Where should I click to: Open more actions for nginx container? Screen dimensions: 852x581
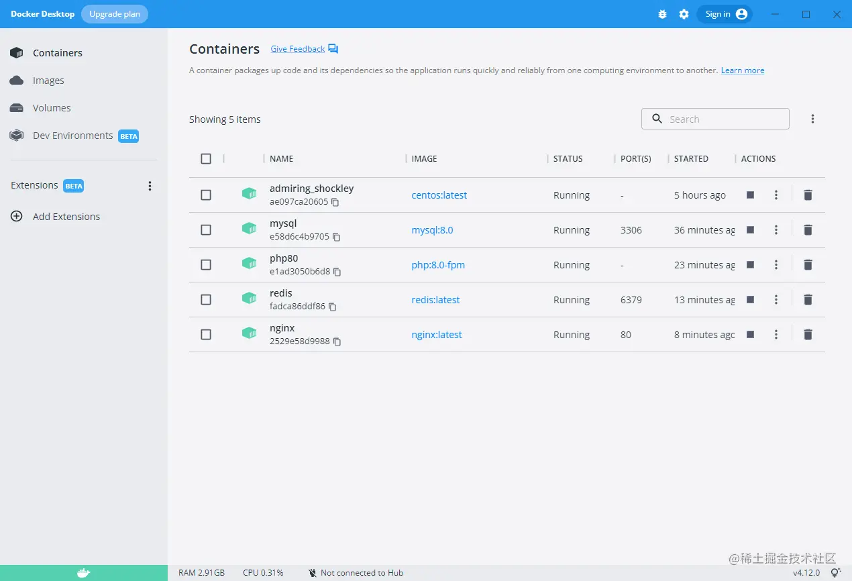click(x=776, y=334)
